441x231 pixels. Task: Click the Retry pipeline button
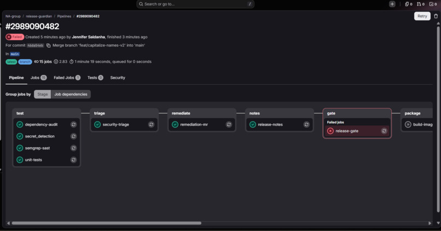[x=422, y=16]
